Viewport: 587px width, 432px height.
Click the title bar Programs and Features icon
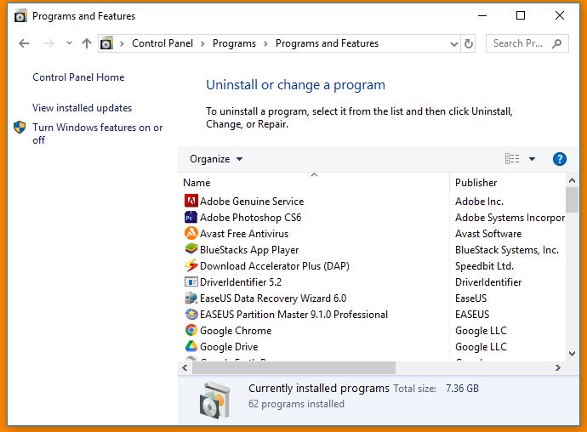click(x=20, y=16)
